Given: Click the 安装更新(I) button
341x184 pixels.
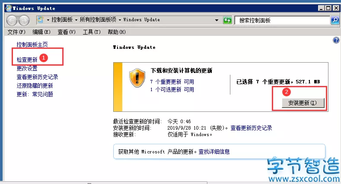Looking at the screenshot, I should (303, 103).
